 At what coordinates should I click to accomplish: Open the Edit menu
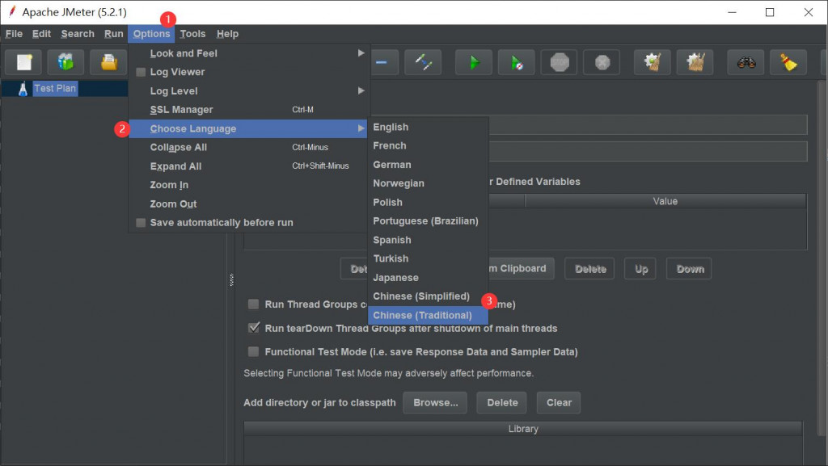tap(41, 34)
